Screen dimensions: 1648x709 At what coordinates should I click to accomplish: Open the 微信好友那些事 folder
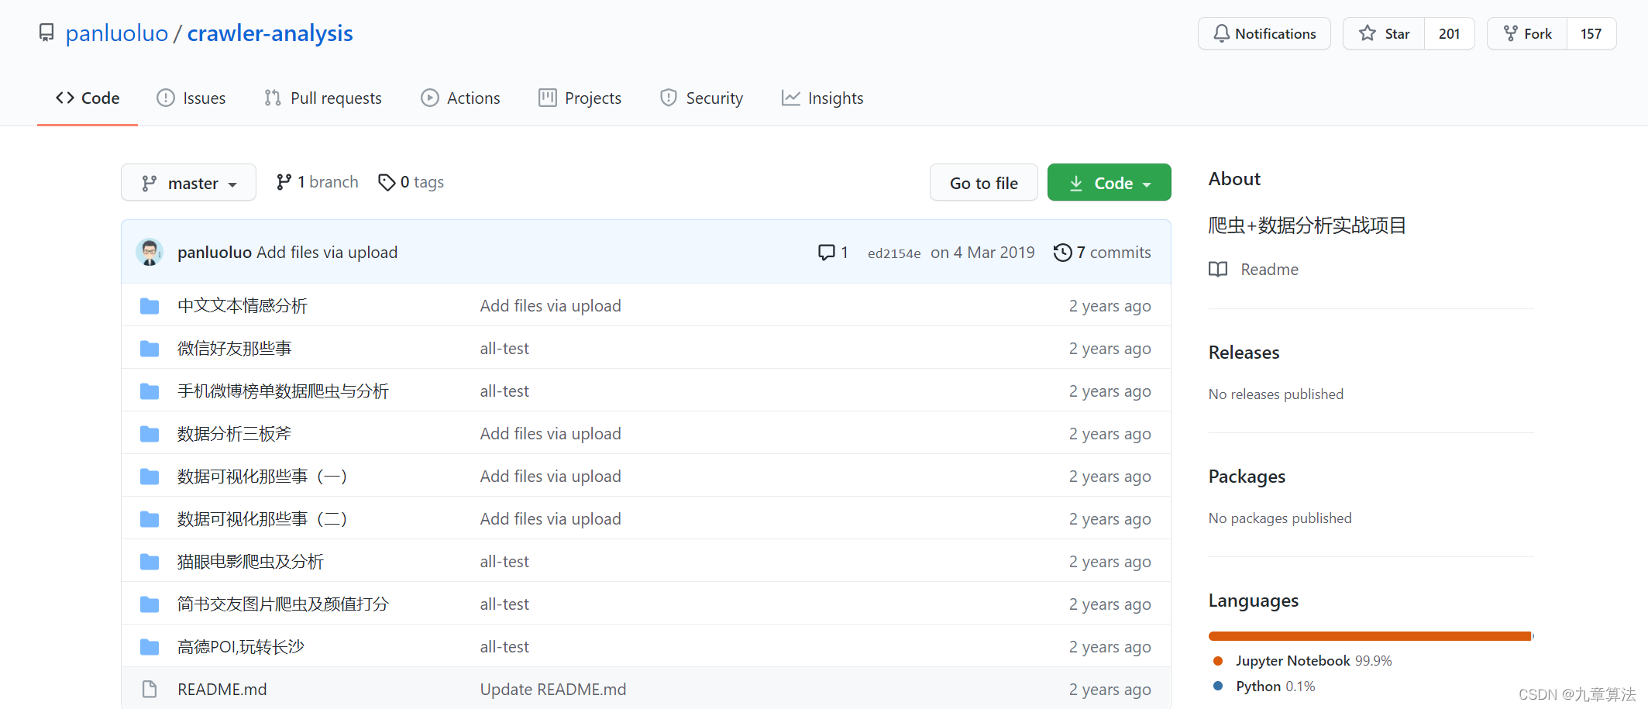235,349
